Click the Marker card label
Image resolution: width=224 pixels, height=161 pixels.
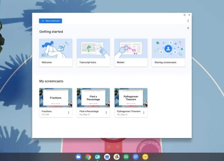coord(121,62)
